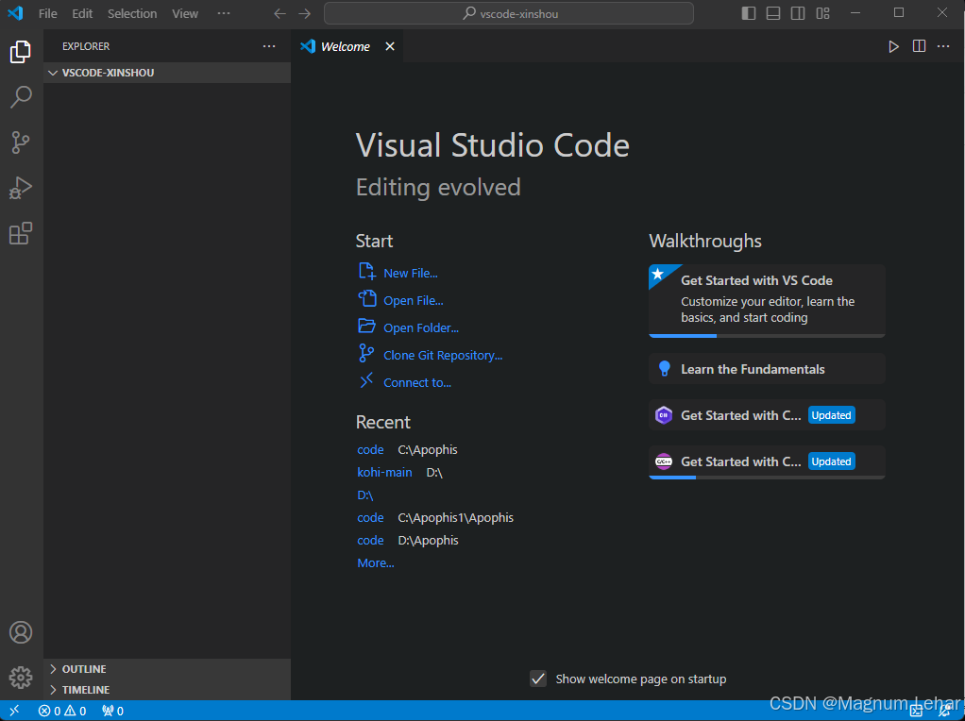Click the EXPLORER panel title
The width and height of the screenshot is (965, 721).
click(86, 46)
